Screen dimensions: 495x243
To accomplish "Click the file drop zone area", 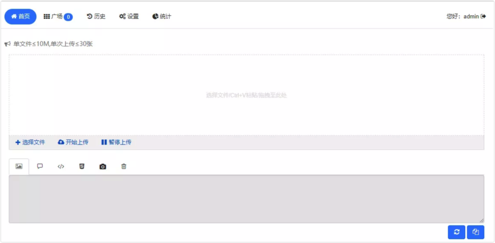I will coord(247,95).
